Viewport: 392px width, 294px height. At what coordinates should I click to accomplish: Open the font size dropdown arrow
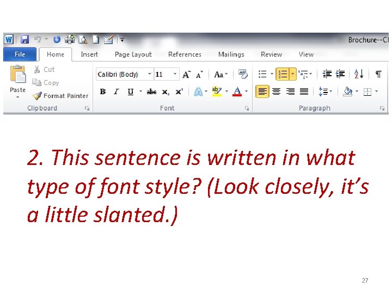[x=175, y=74]
